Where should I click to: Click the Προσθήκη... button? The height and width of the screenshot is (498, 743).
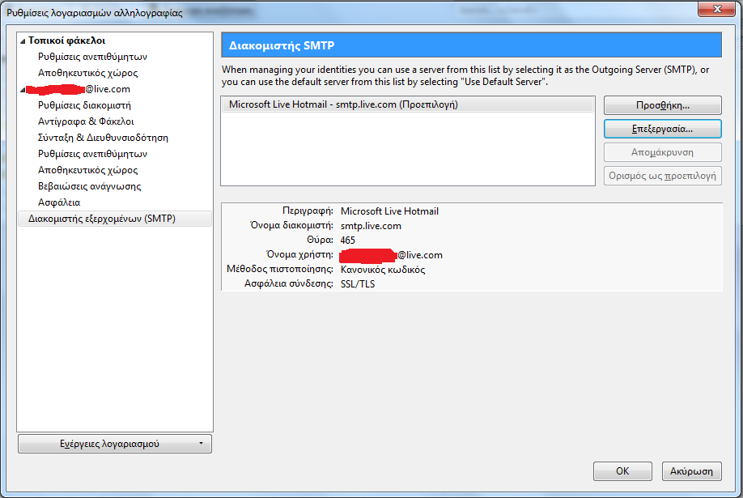click(662, 105)
